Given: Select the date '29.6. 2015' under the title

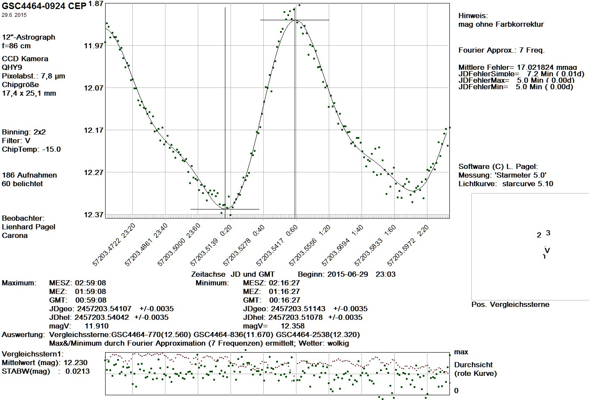Looking at the screenshot, I should (x=14, y=15).
